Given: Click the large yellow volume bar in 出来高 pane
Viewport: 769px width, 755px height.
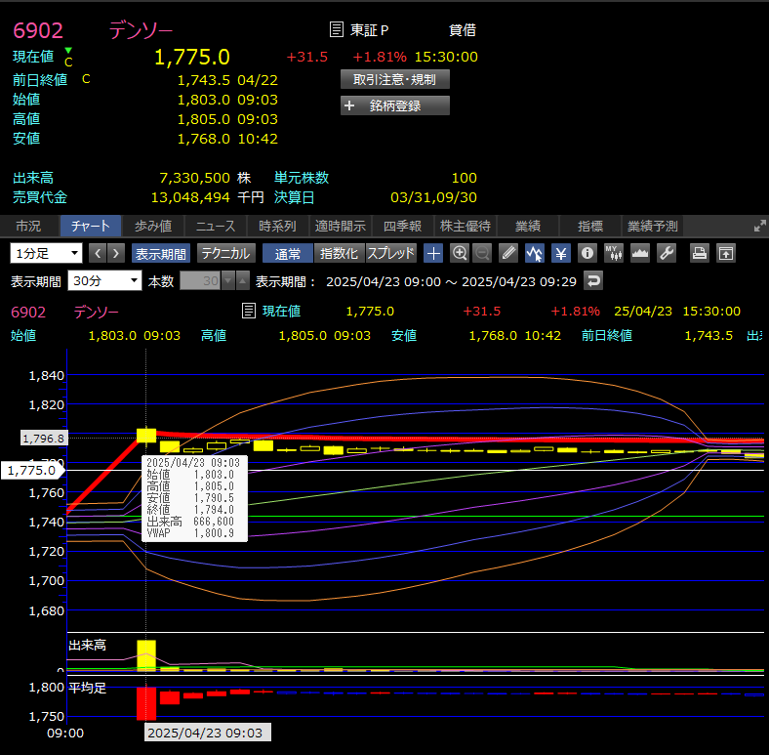Looking at the screenshot, I should [146, 655].
